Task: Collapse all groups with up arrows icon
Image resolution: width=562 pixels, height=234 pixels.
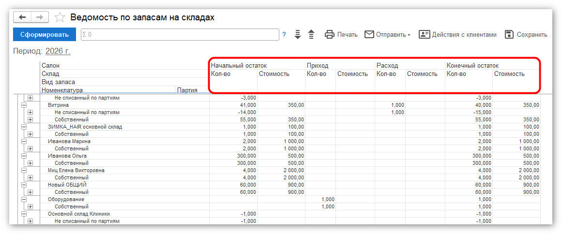Action: click(x=311, y=35)
